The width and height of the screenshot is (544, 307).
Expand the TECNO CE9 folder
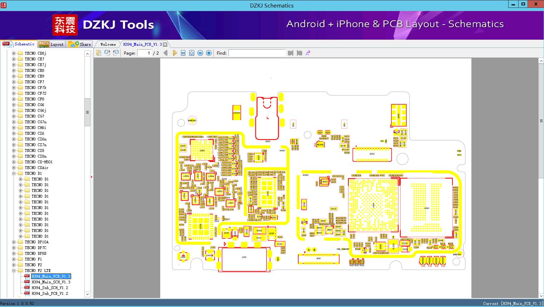pyautogui.click(x=14, y=76)
